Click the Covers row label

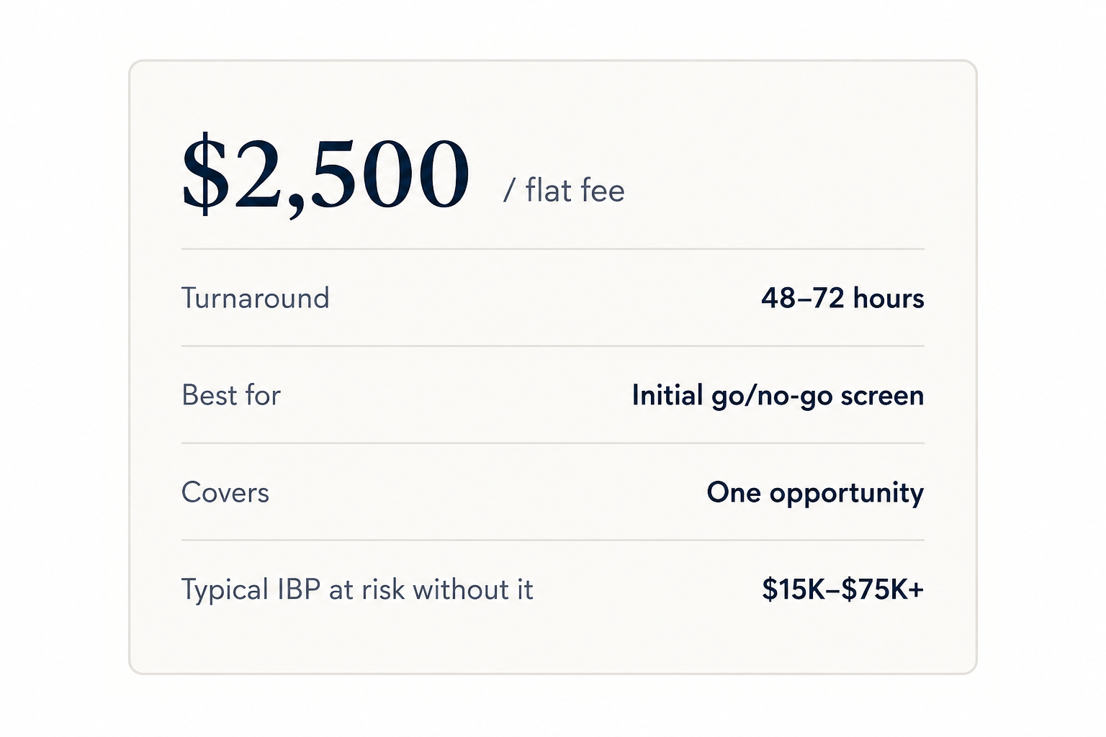click(x=225, y=492)
